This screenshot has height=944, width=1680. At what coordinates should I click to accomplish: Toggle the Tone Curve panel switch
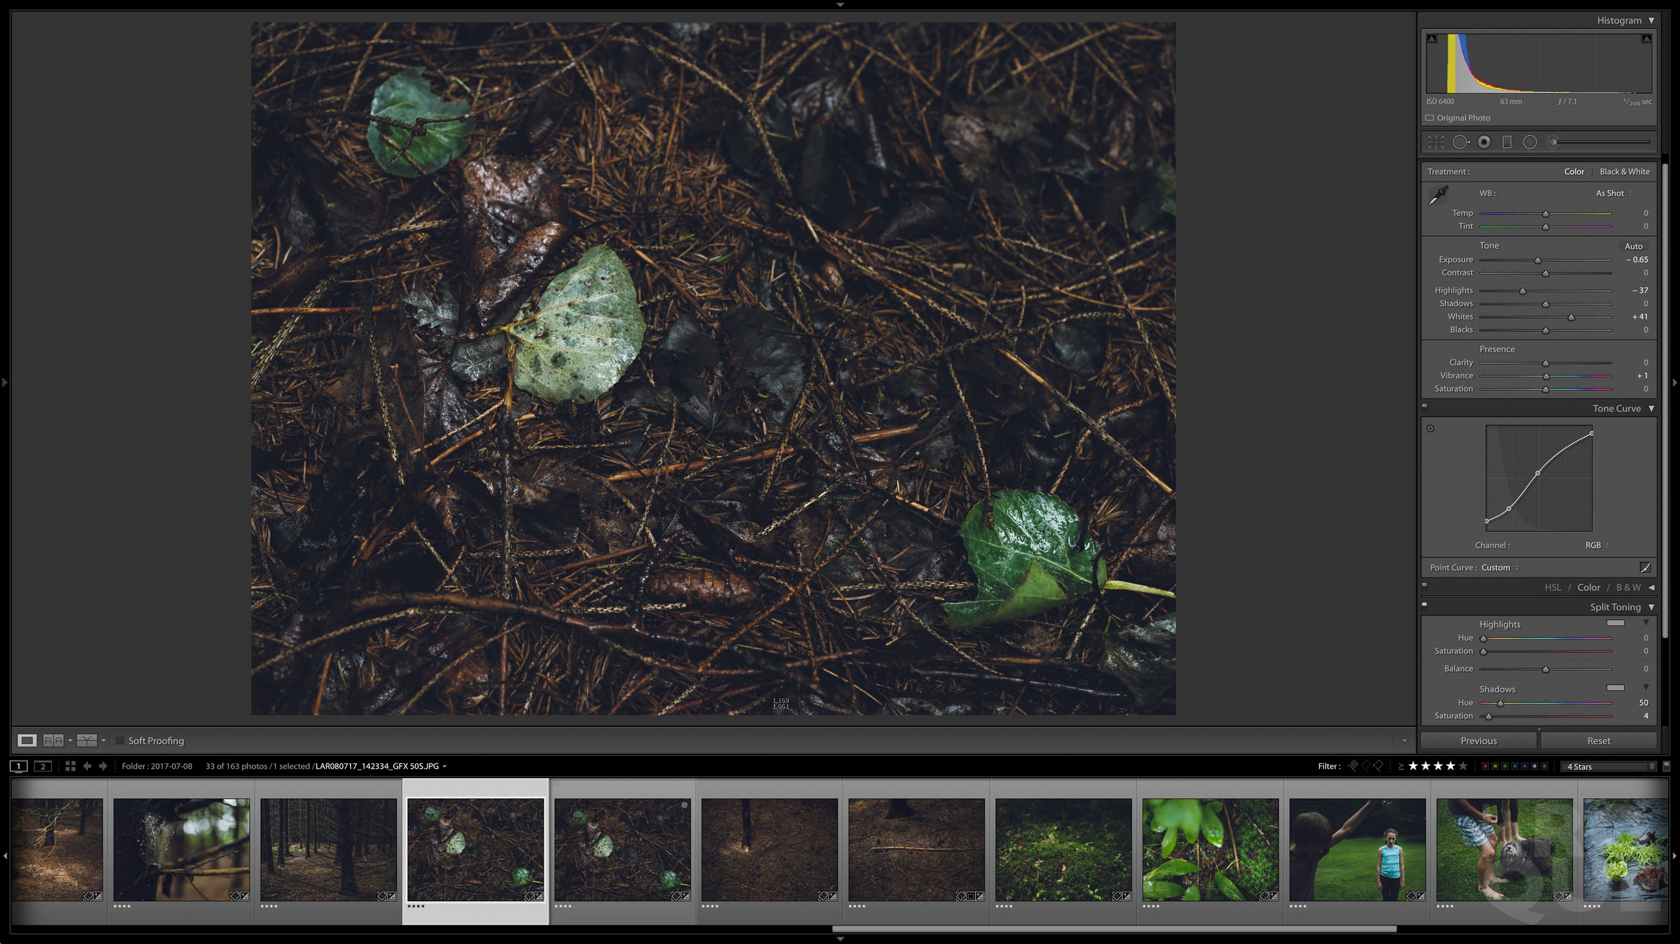[x=1424, y=406]
